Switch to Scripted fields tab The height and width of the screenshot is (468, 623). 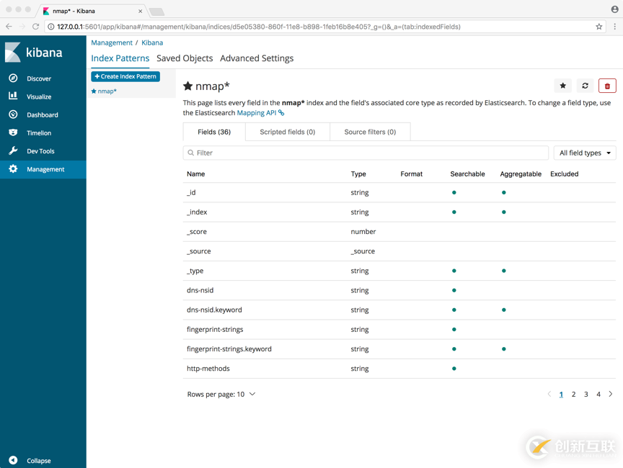pyautogui.click(x=287, y=132)
